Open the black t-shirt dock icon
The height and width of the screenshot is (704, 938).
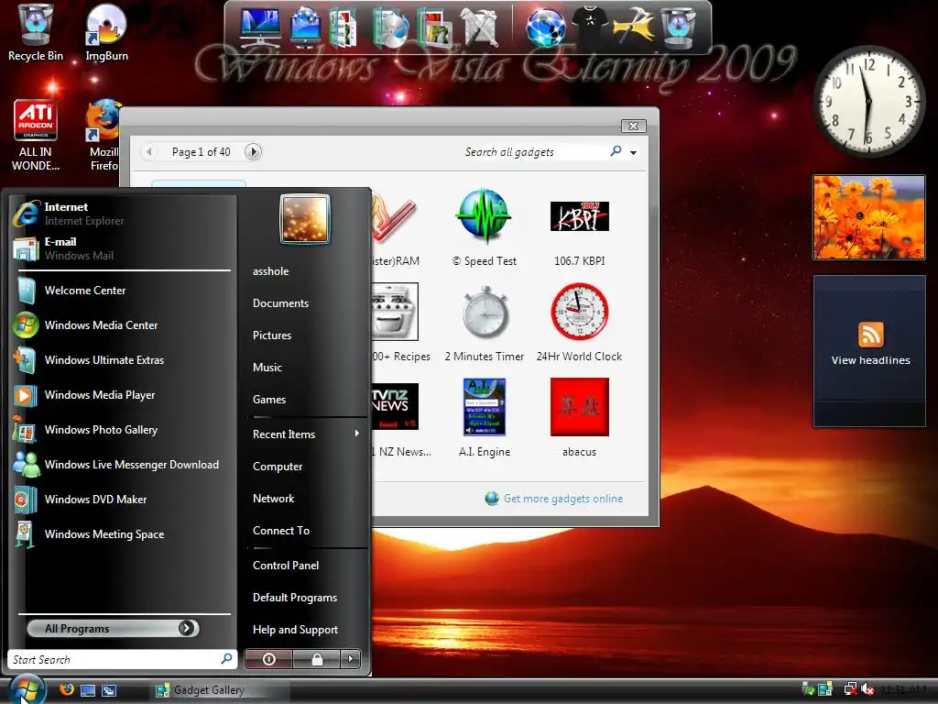[590, 25]
